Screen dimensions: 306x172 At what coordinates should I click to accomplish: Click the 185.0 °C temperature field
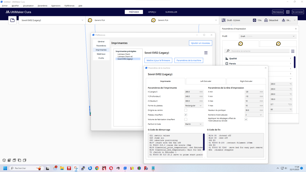coord(281,99)
